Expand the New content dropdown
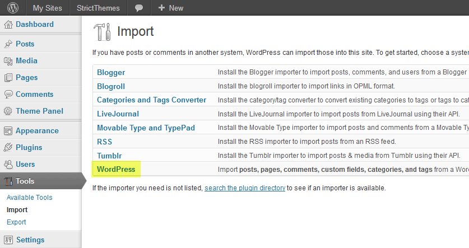The image size is (469, 248). pyautogui.click(x=171, y=8)
